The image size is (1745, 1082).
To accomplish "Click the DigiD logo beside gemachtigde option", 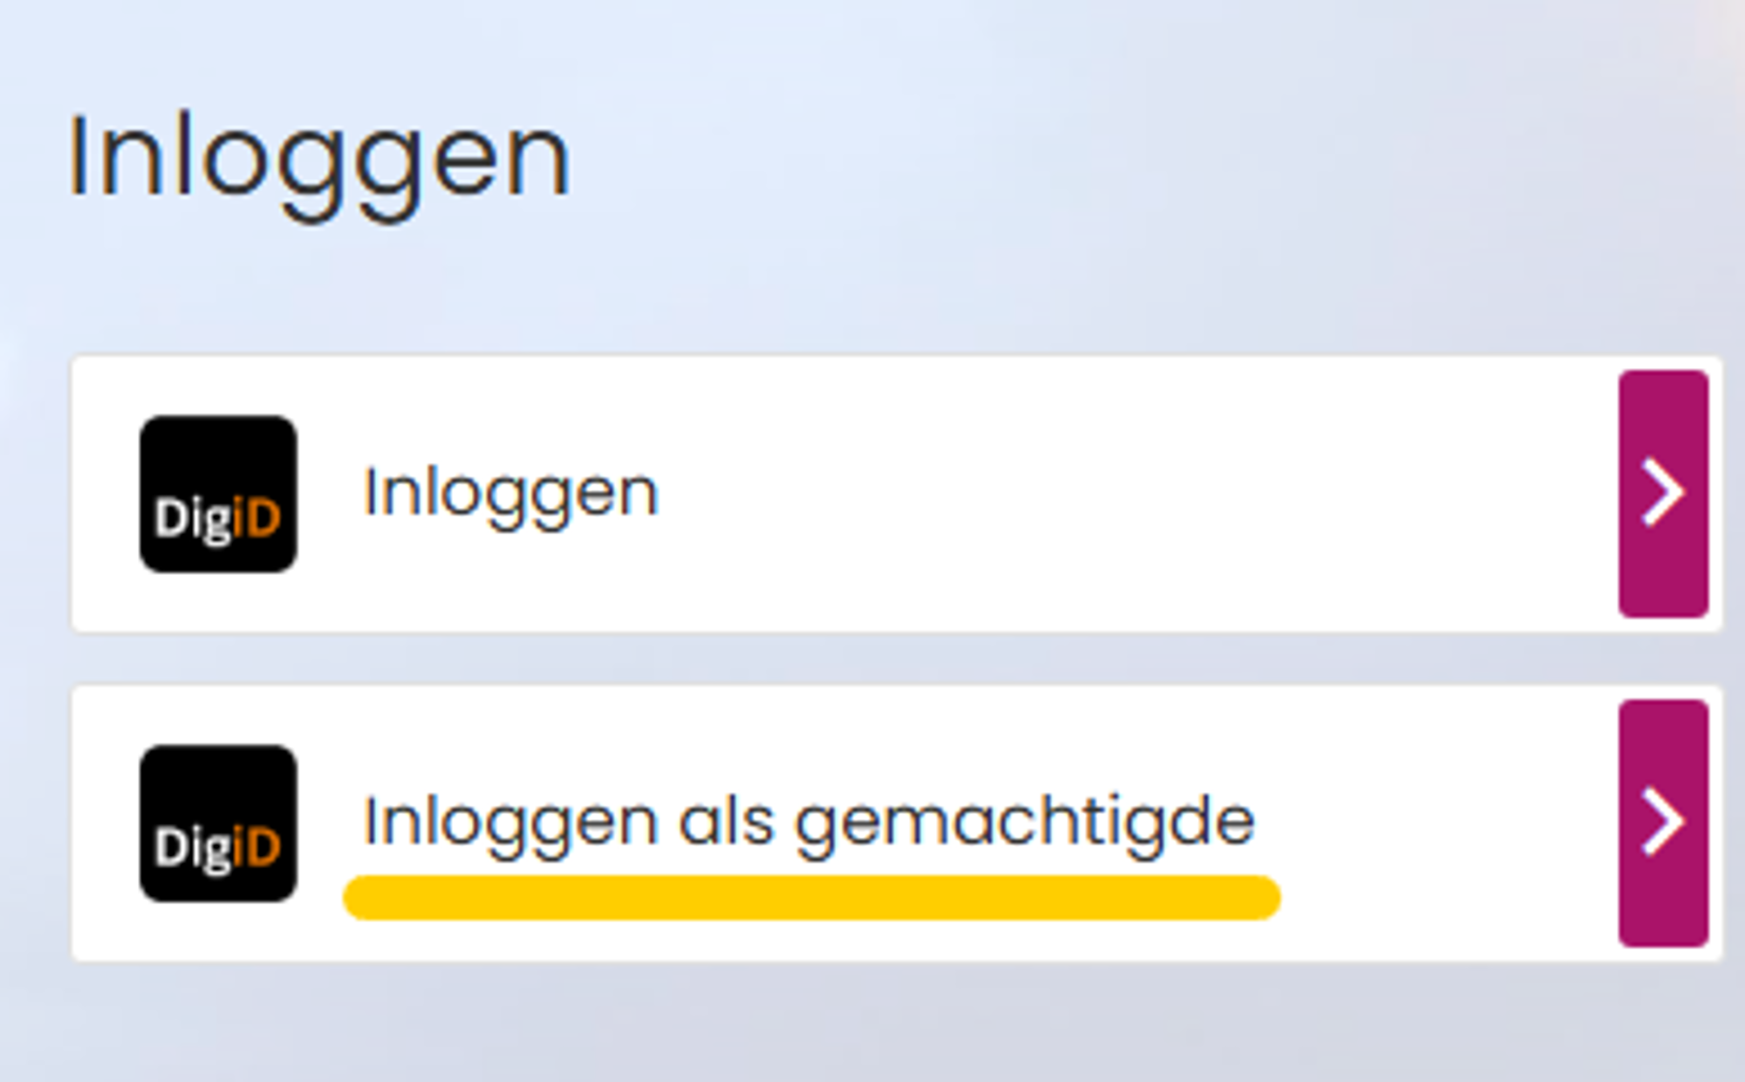I will (x=218, y=823).
